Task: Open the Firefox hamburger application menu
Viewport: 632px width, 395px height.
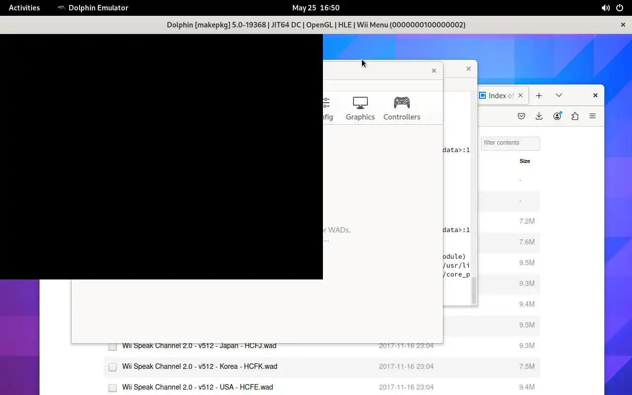Action: coord(592,116)
